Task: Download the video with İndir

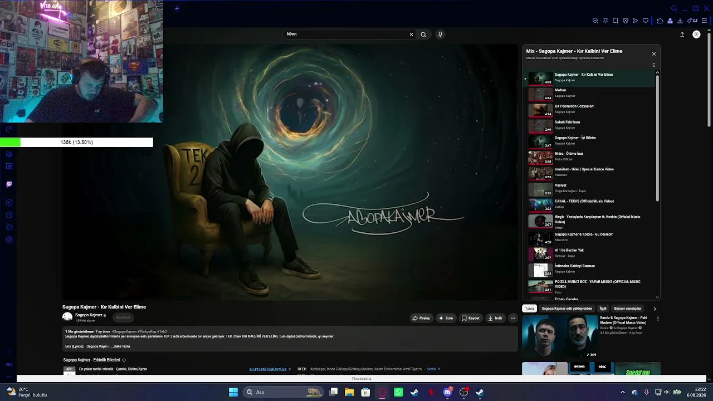Action: click(495, 319)
